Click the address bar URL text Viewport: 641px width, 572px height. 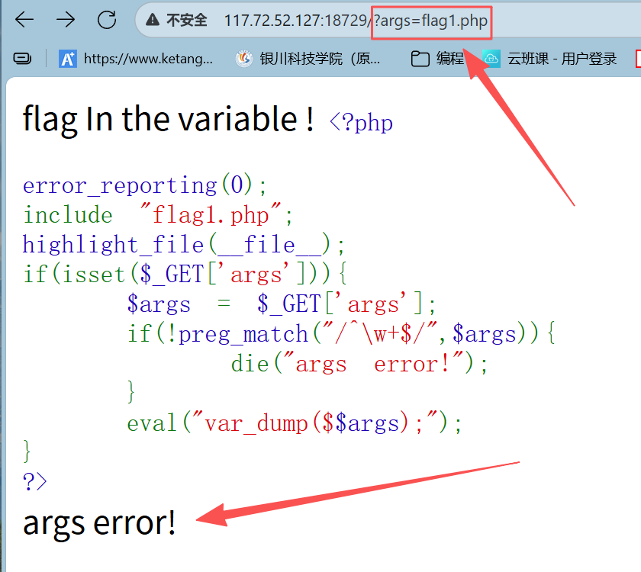pyautogui.click(x=356, y=21)
